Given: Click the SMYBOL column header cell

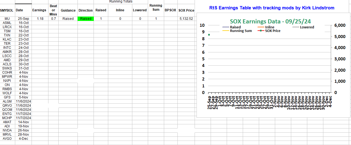Looking at the screenshot, I should tap(7, 10).
